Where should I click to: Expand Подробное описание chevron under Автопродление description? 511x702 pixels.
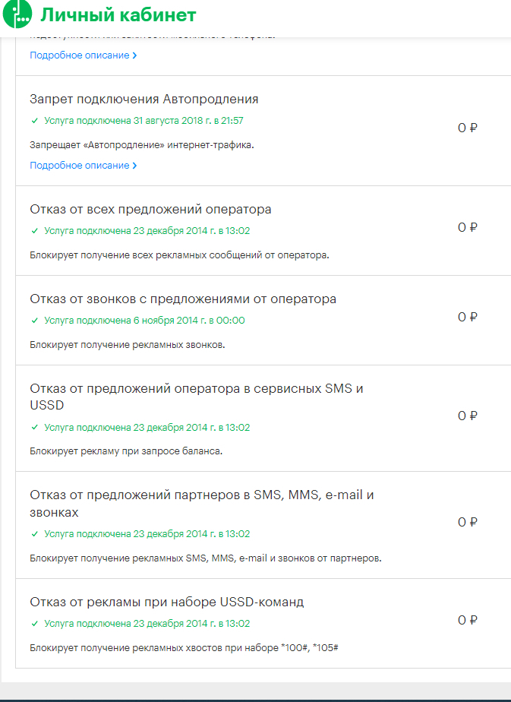tap(134, 166)
